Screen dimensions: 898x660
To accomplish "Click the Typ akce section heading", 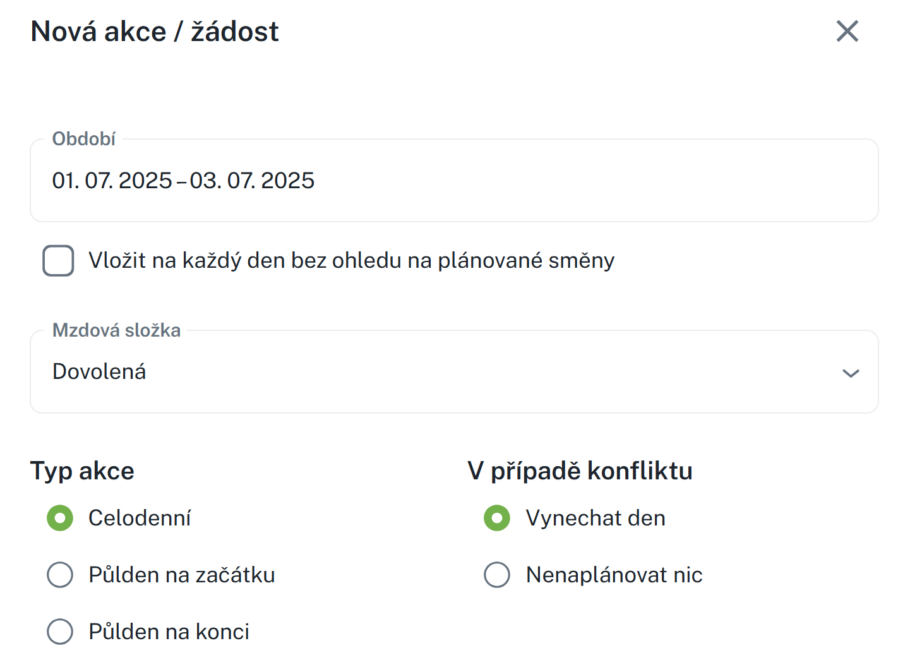I will [82, 471].
